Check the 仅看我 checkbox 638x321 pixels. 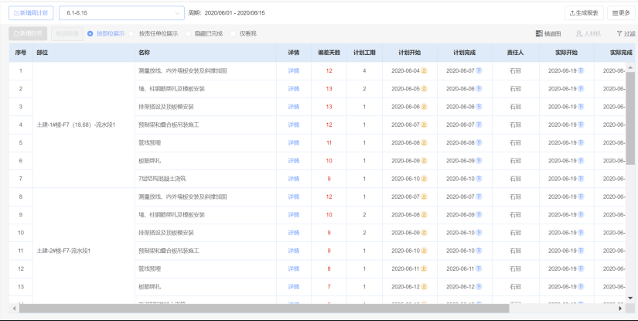tap(233, 34)
